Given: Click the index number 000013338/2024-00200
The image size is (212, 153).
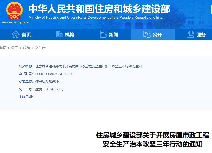Looking at the screenshot, I should click(54, 74).
